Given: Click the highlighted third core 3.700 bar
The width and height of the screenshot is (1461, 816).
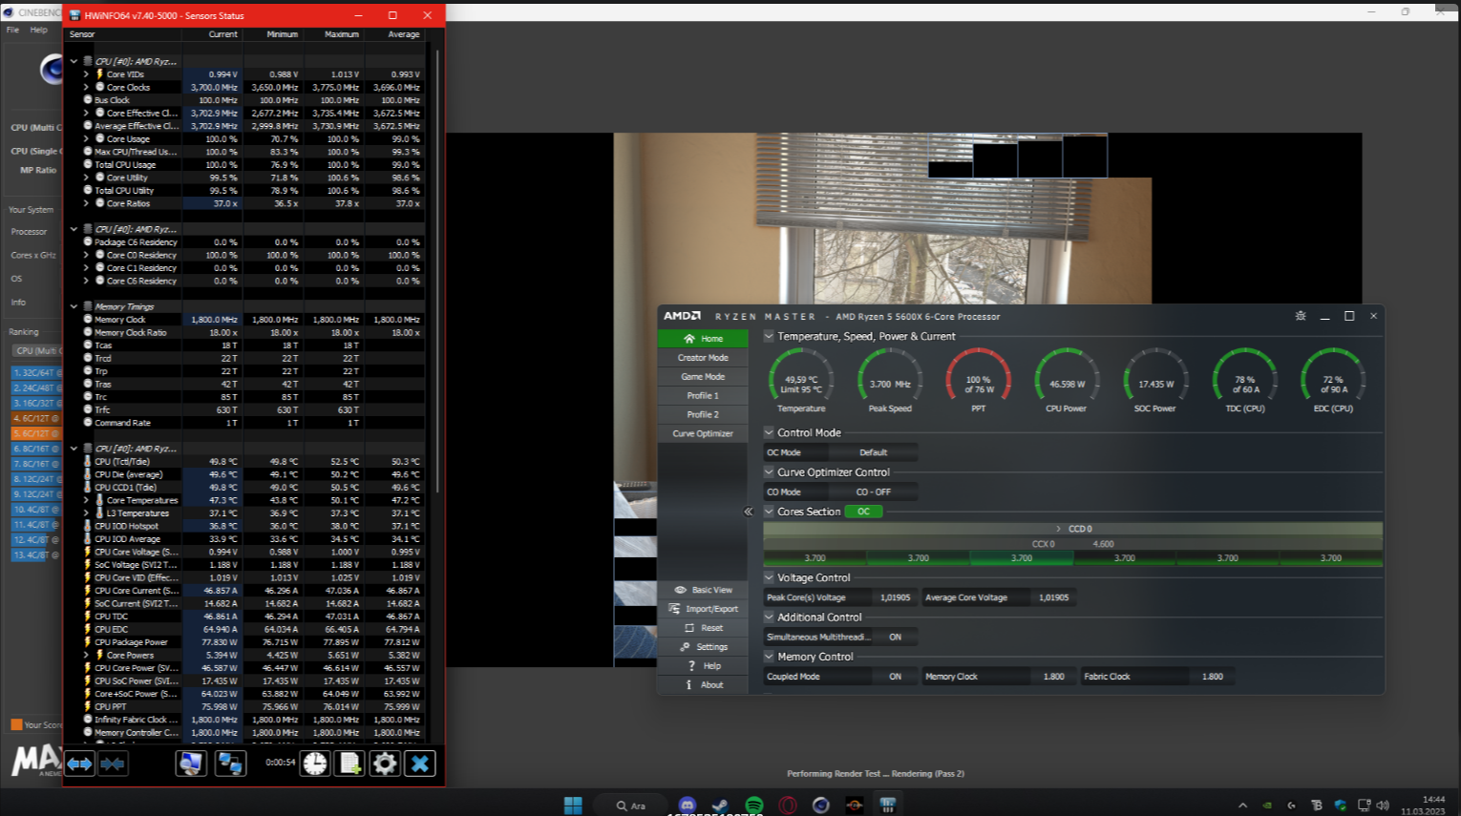Looking at the screenshot, I should click(x=1022, y=558).
